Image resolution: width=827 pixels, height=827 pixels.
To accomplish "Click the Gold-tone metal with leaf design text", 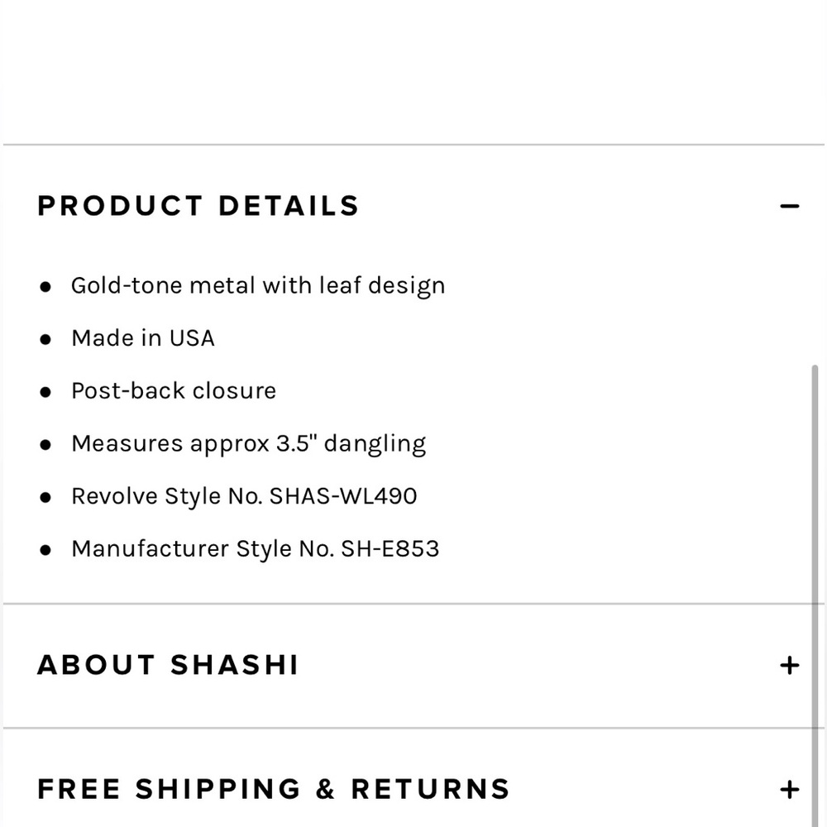I will (258, 286).
